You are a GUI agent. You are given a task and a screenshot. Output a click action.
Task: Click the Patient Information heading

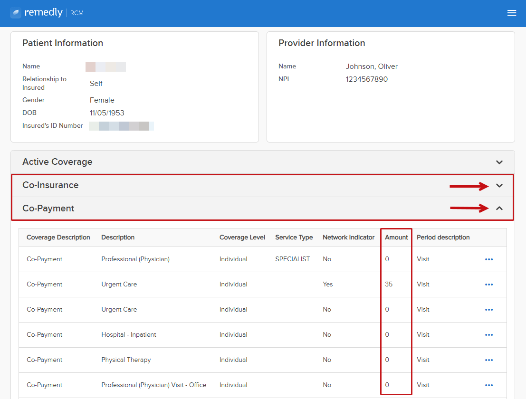click(63, 43)
